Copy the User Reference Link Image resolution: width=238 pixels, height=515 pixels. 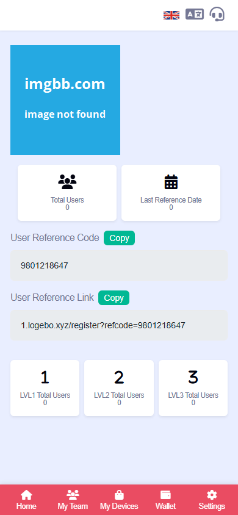(x=114, y=298)
